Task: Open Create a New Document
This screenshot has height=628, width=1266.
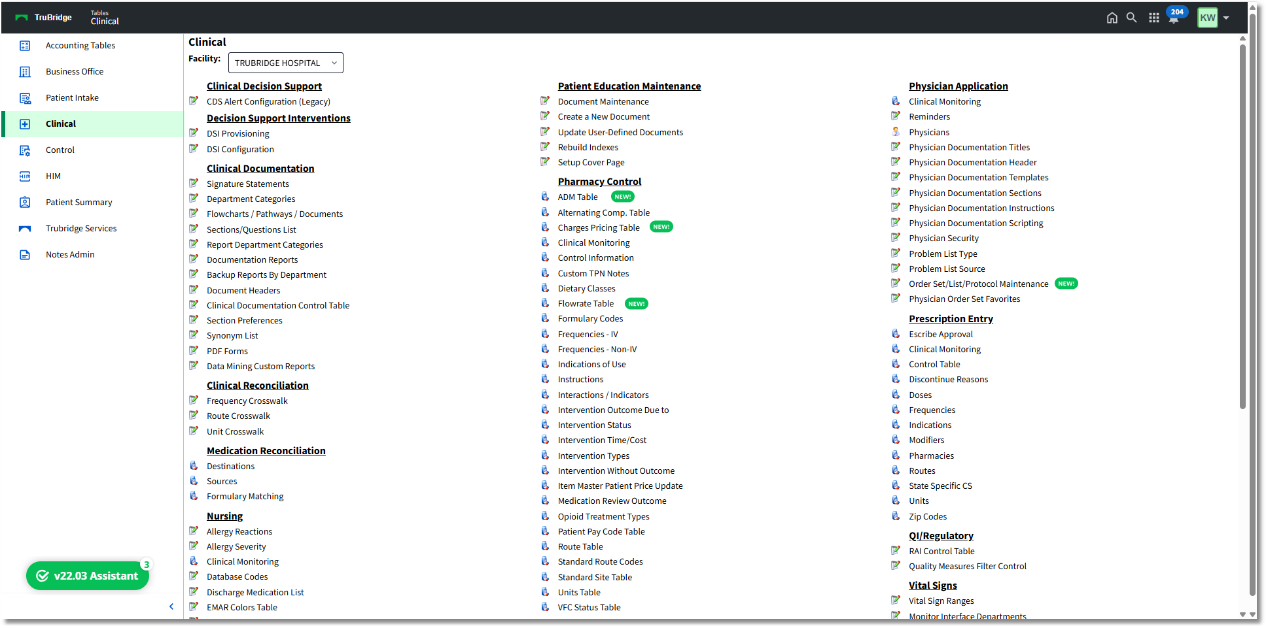Action: (x=604, y=116)
